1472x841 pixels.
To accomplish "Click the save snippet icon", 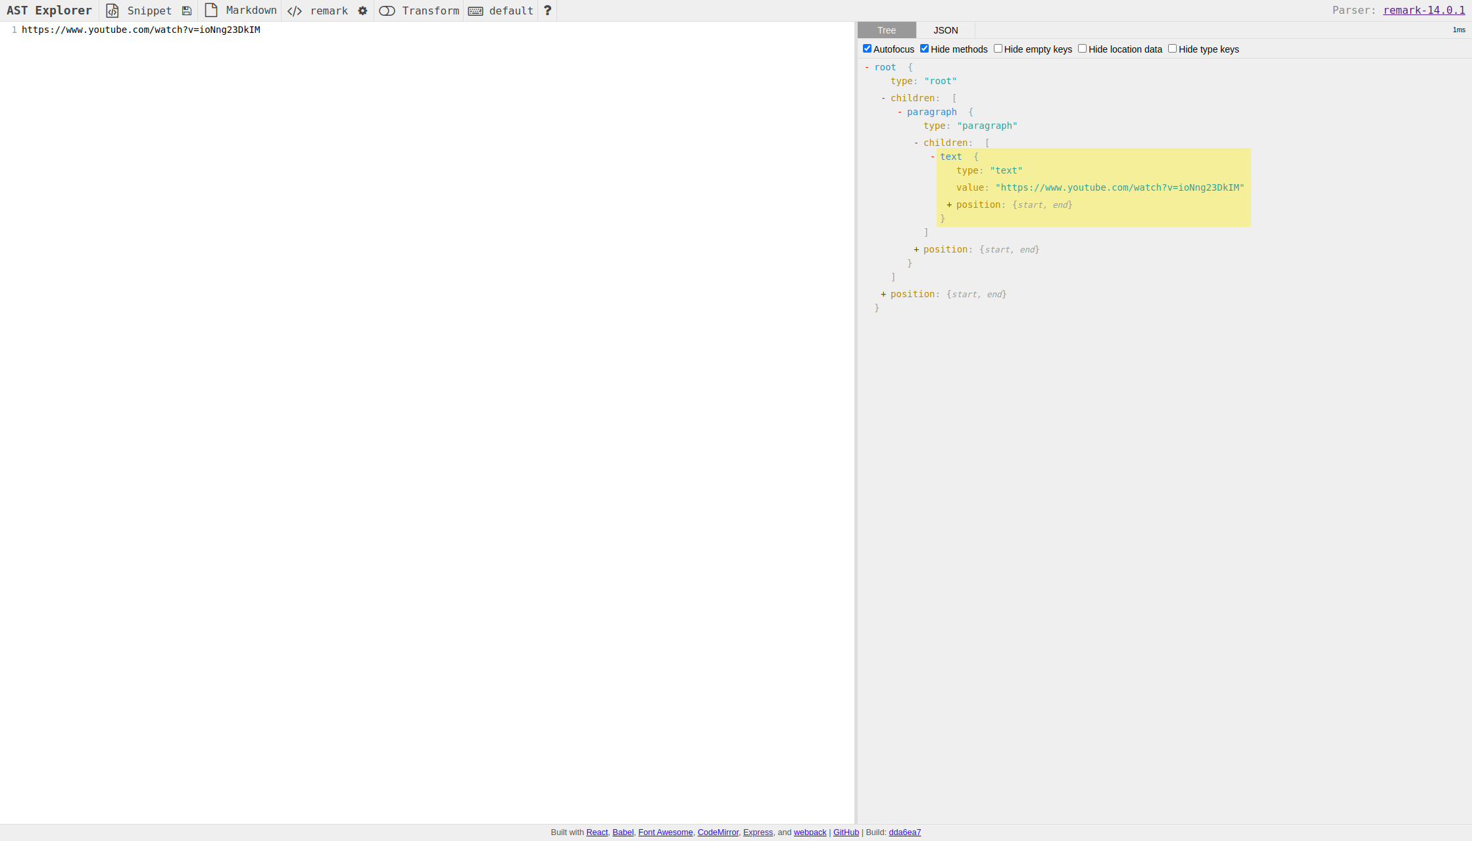I will pos(187,11).
